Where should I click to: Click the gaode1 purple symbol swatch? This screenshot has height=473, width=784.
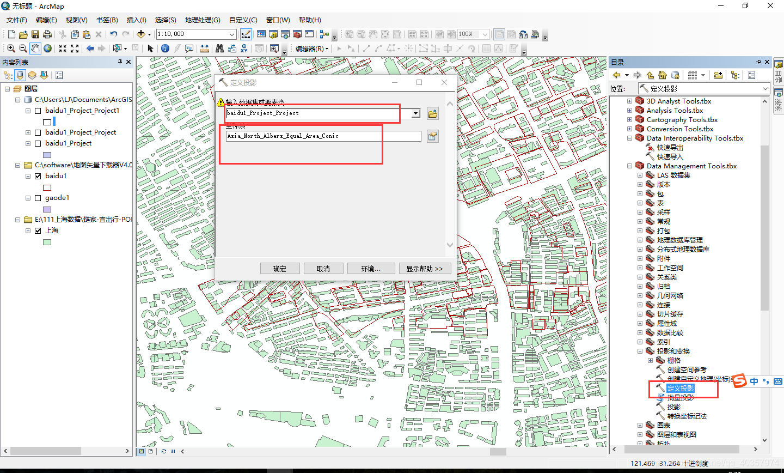[x=47, y=210]
